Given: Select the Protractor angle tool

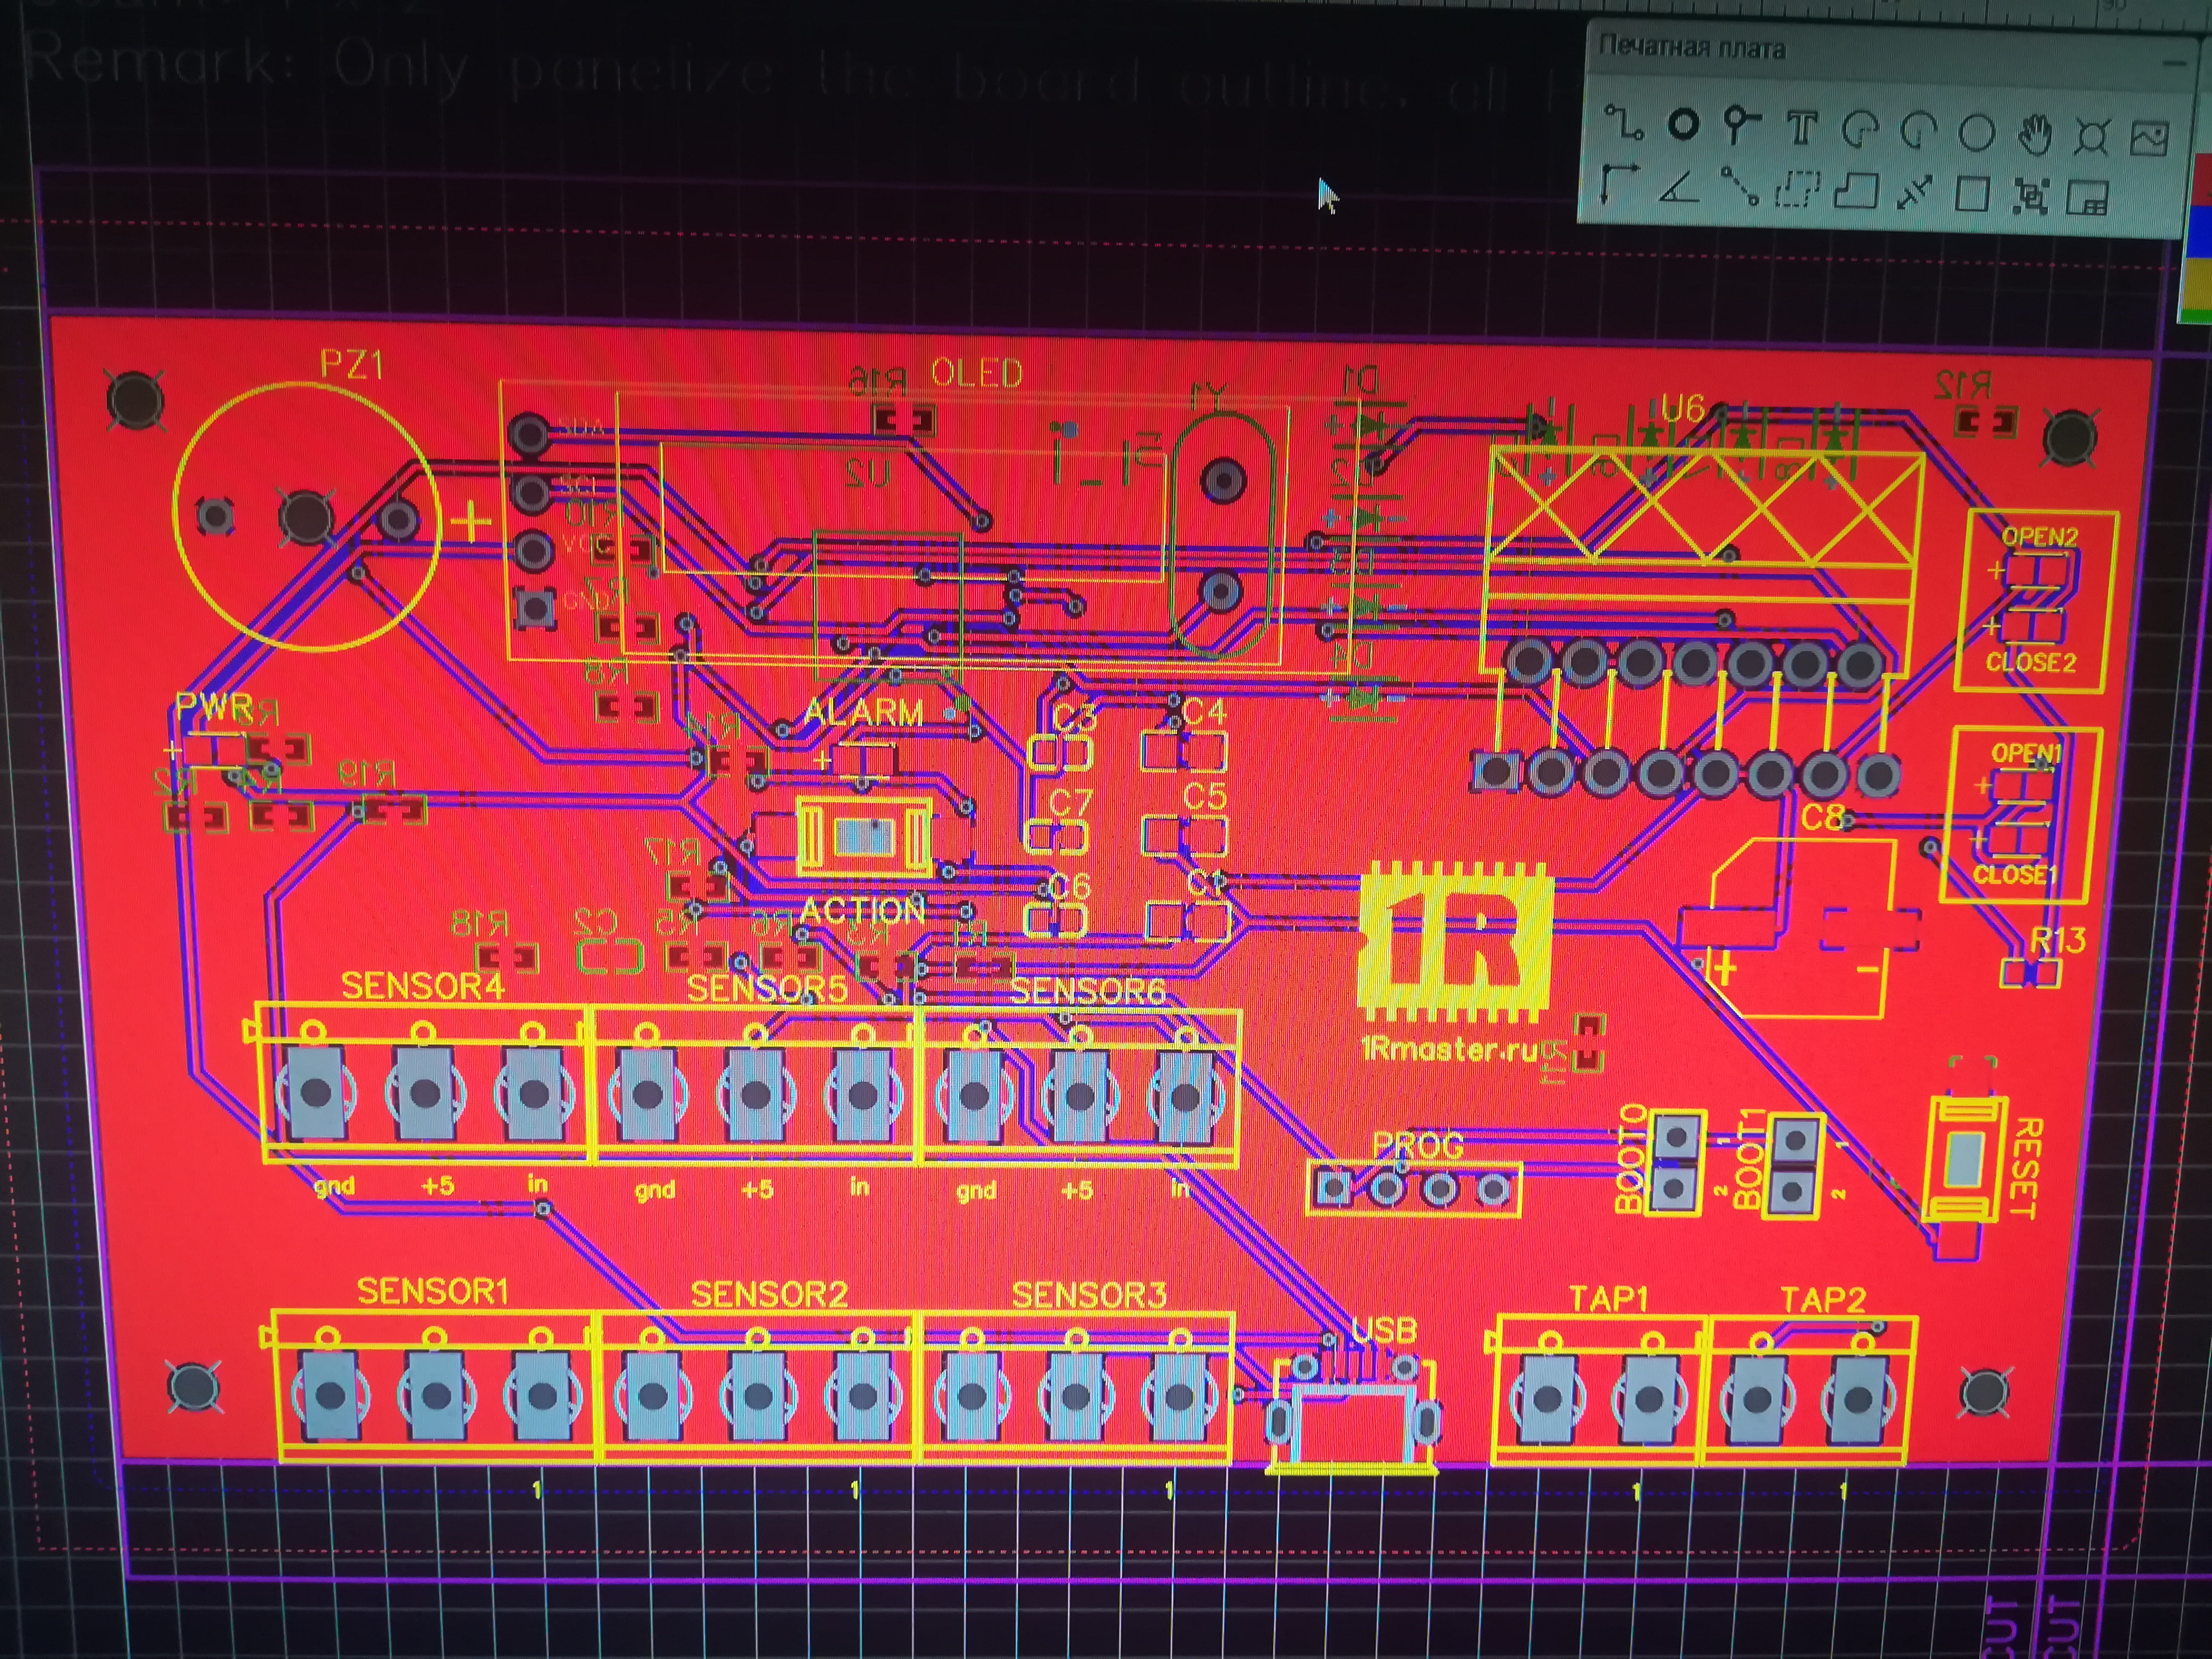Looking at the screenshot, I should 1679,187.
